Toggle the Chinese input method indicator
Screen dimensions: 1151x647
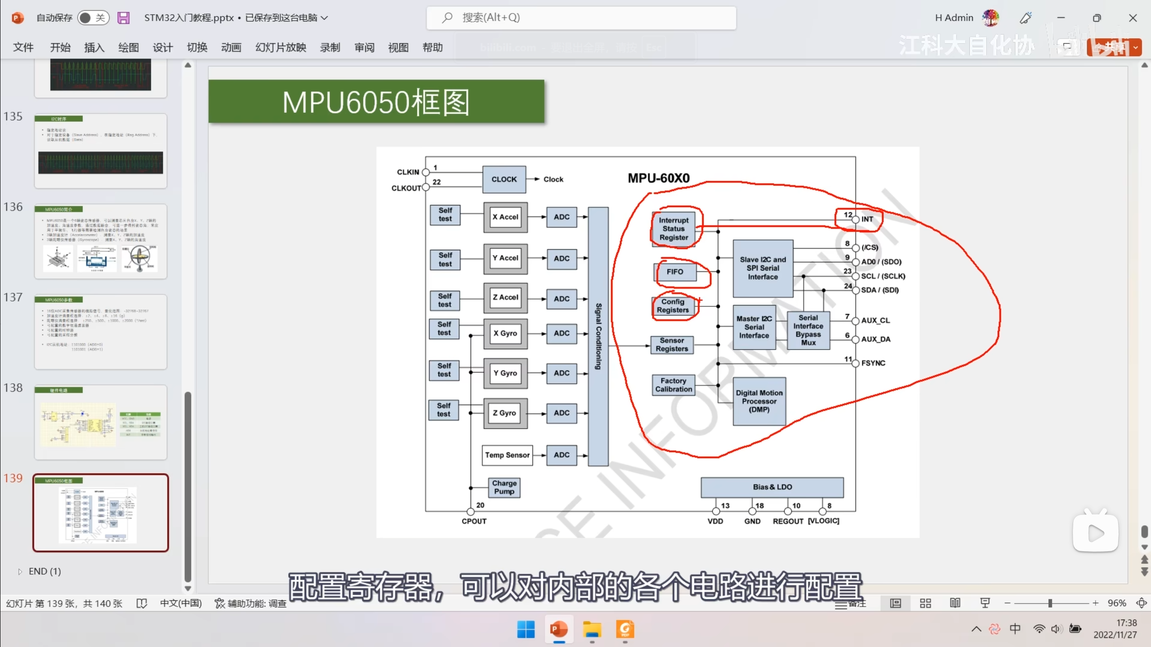[x=1015, y=629]
